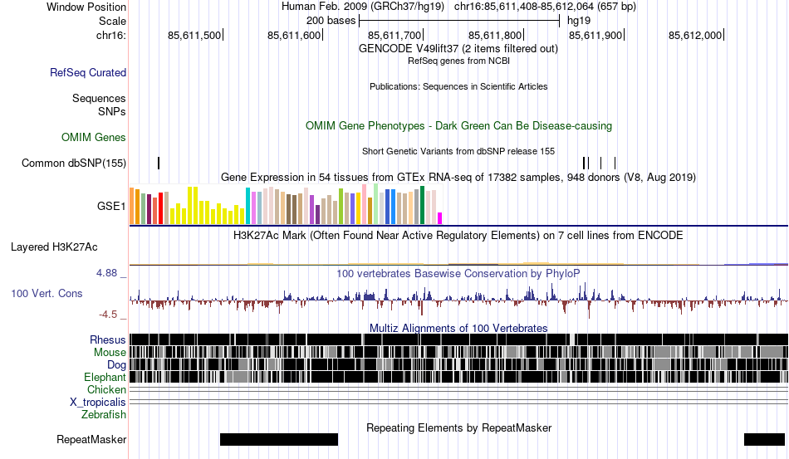Screen dimensions: 789x459
Task: Click Multiz Alignments of 100 Vertebrates title
Action: [458, 329]
